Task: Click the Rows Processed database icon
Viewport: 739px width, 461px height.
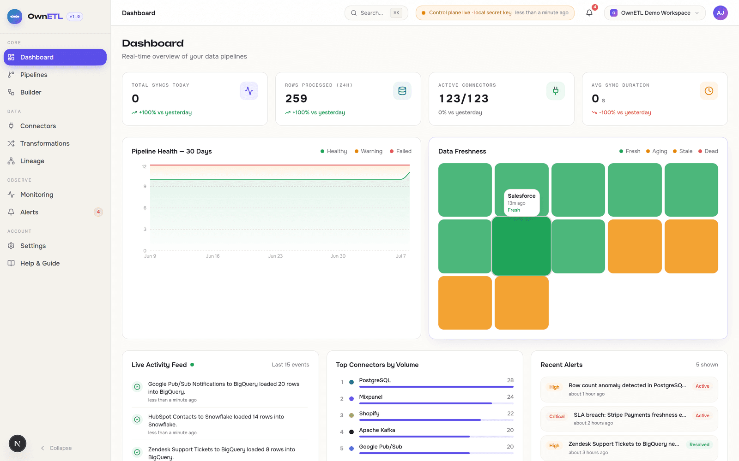Action: (402, 91)
